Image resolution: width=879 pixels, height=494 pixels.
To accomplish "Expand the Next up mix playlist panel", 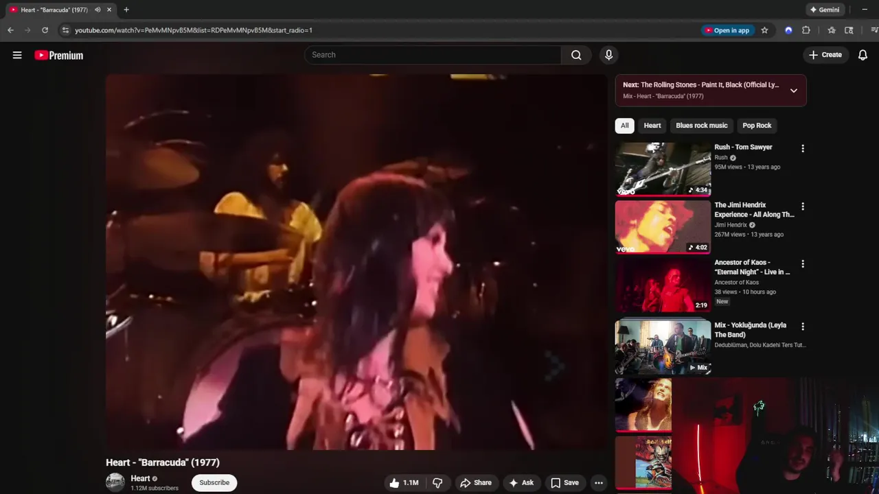I will tap(793, 91).
